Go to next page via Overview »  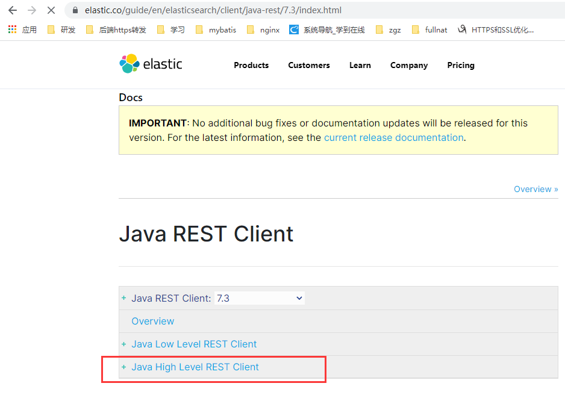[536, 189]
